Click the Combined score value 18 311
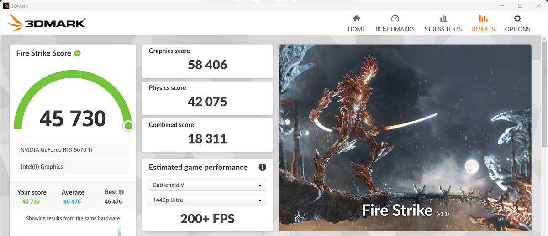The width and height of the screenshot is (548, 236). point(207,139)
